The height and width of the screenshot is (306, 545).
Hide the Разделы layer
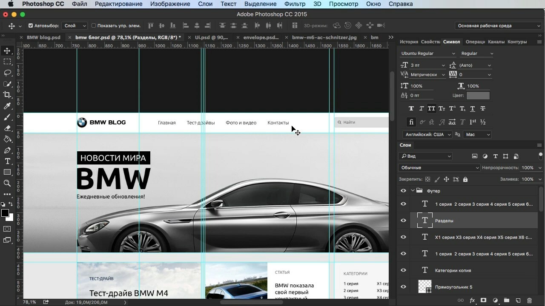coord(403,221)
